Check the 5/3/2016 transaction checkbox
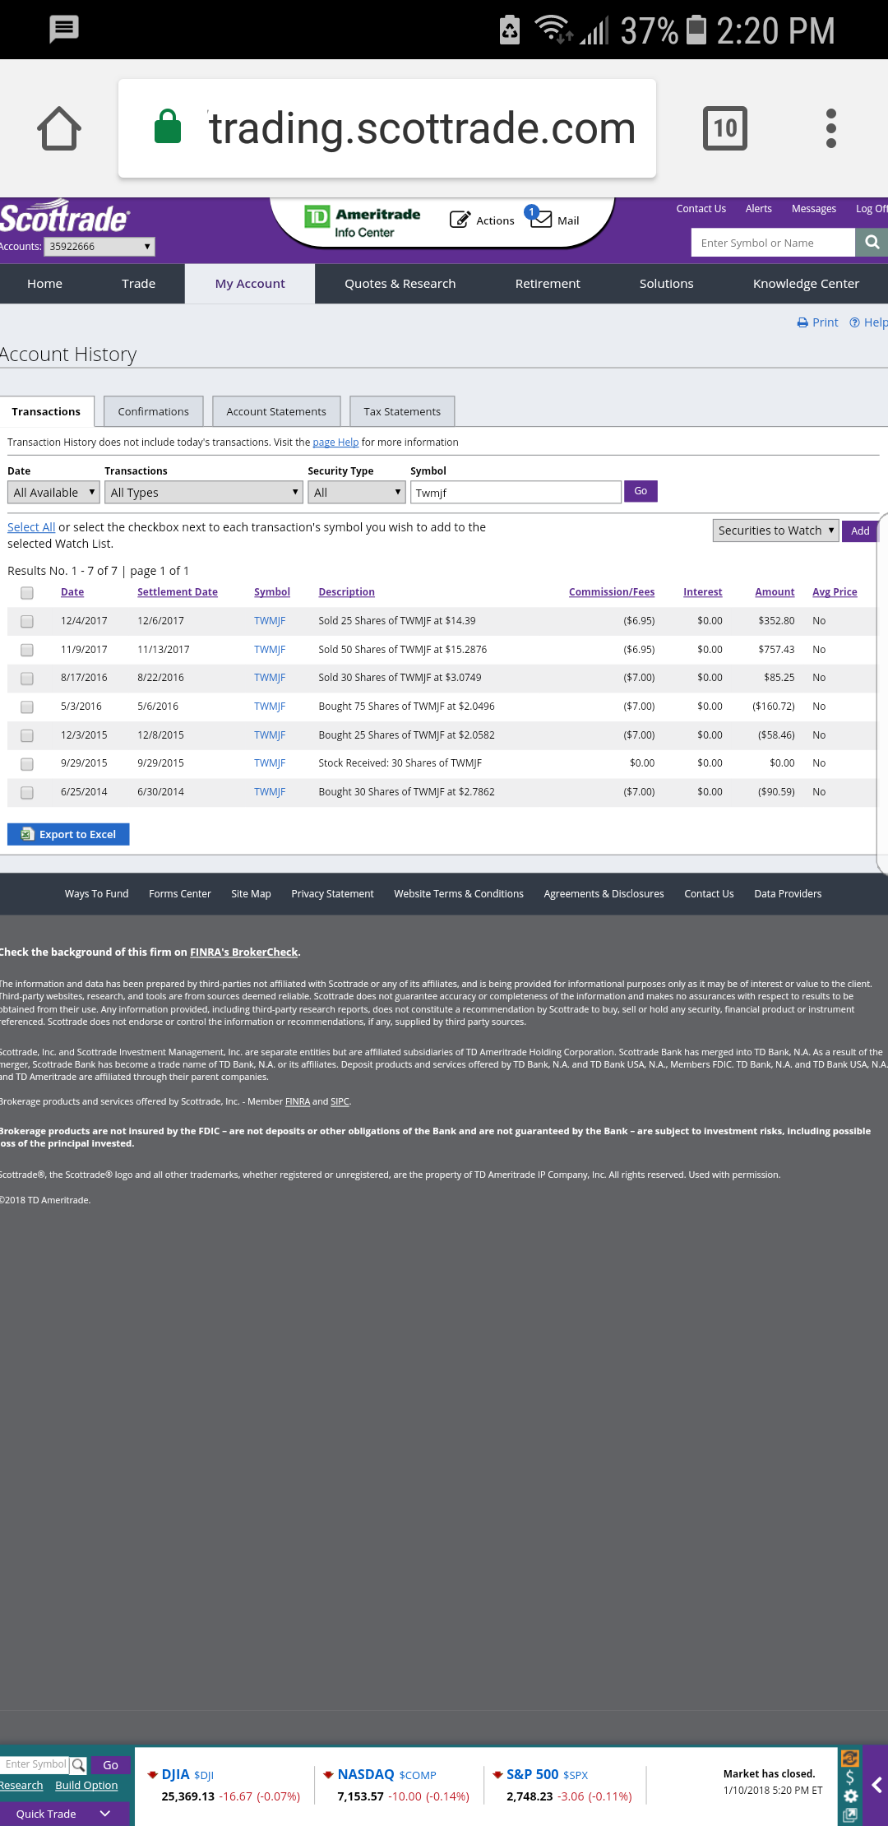This screenshot has width=888, height=1826. click(x=27, y=707)
